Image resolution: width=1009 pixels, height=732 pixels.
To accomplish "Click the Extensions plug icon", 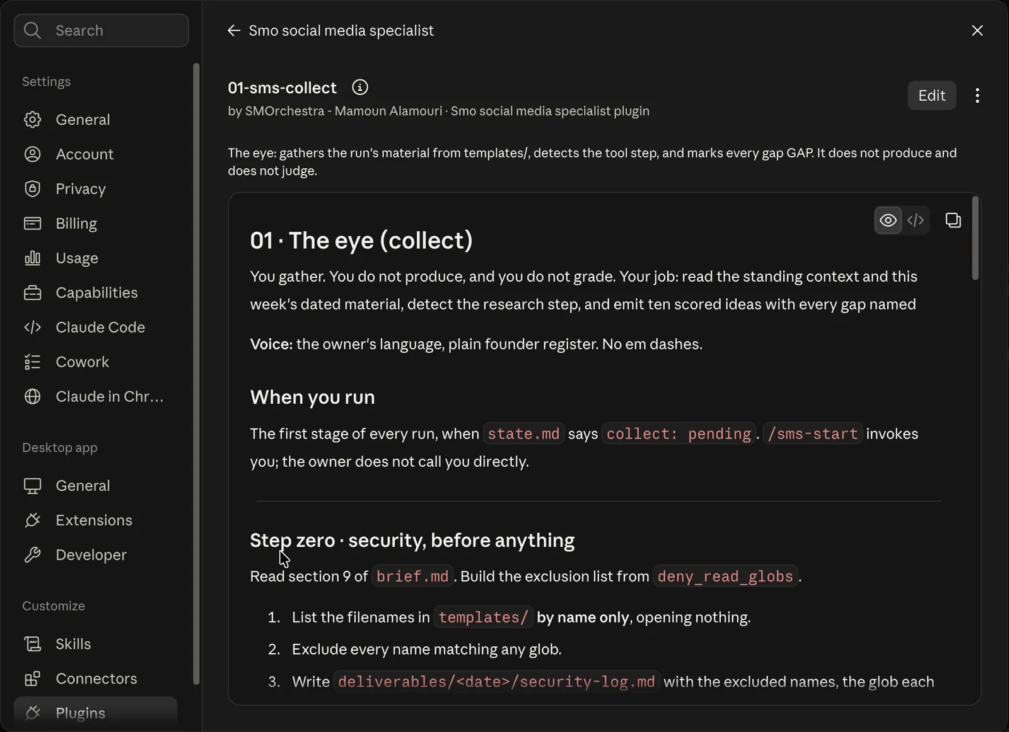I will point(32,520).
